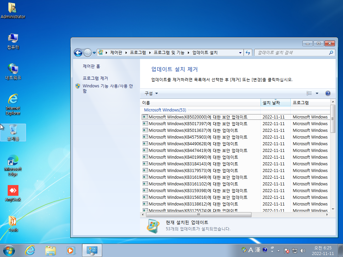Viewport: 343px width, 257px height.
Task: Open Windows Media Player taskbar icon
Action: (71, 250)
